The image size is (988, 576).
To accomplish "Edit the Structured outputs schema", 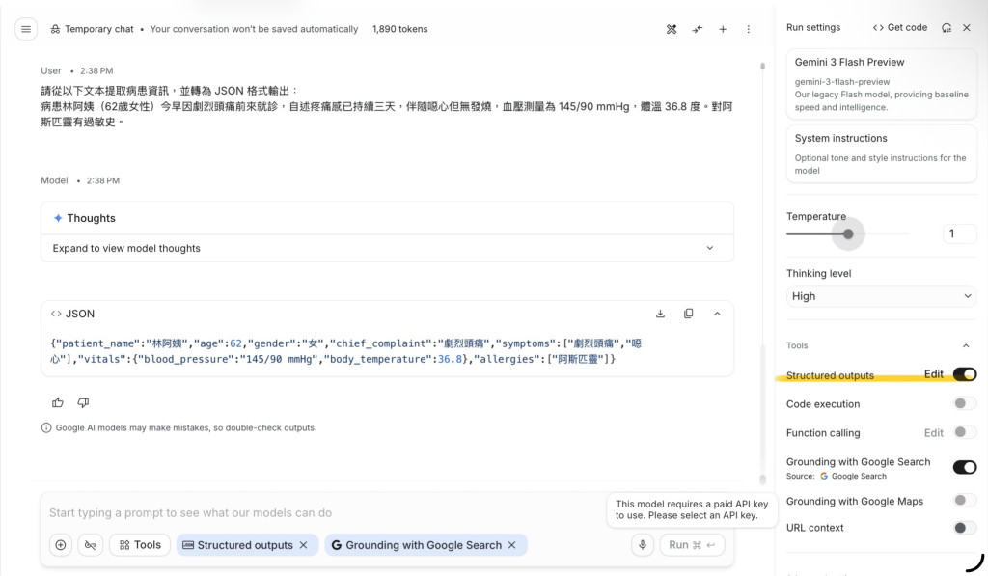I will [x=934, y=374].
